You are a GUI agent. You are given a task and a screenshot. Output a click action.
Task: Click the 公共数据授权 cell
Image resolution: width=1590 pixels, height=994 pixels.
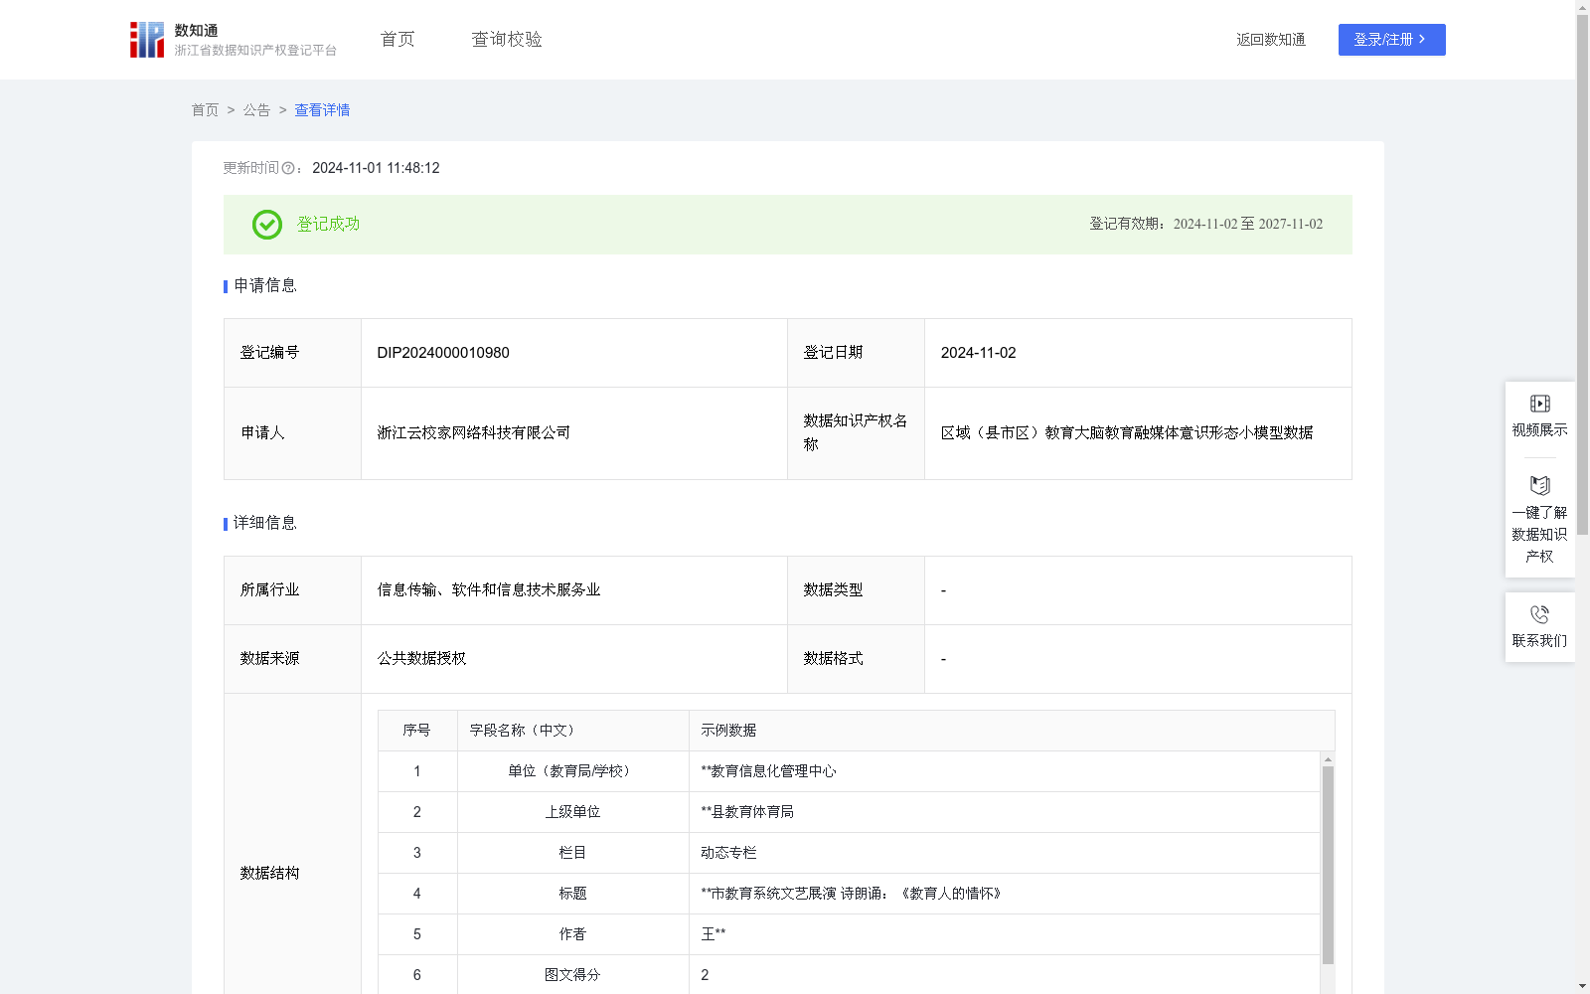tap(574, 659)
